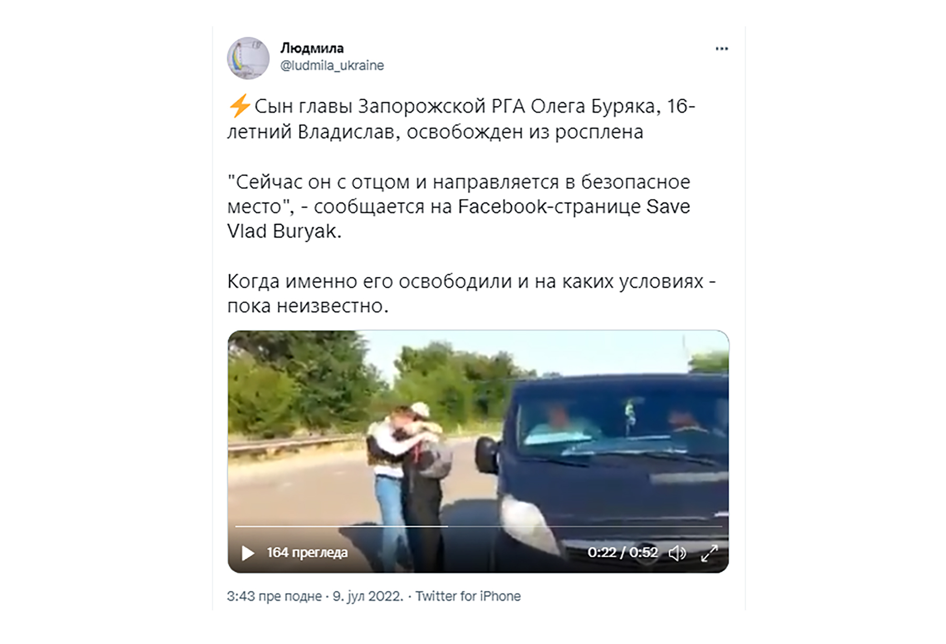
Task: Click the last paragraph ending пока неизвестно
Action: point(471,294)
